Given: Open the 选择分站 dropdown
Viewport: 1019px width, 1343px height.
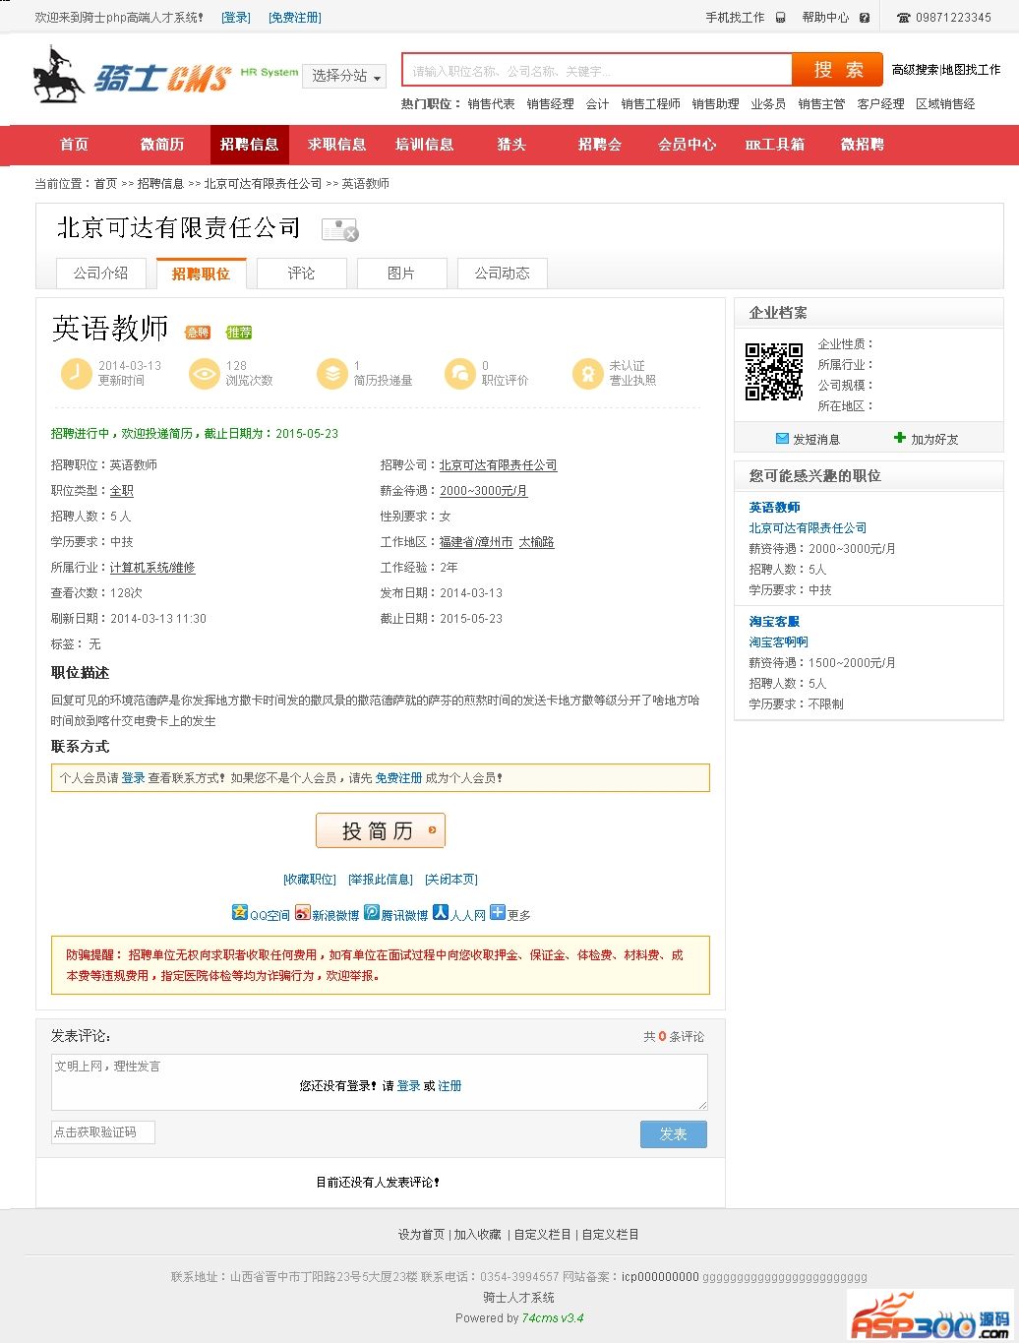Looking at the screenshot, I should (344, 76).
